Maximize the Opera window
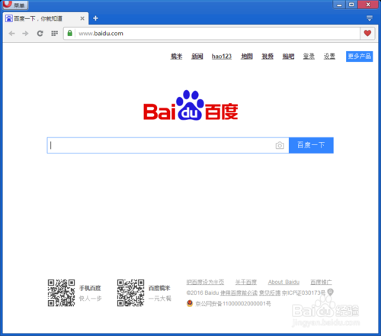This screenshot has height=336, width=381. click(x=351, y=5)
